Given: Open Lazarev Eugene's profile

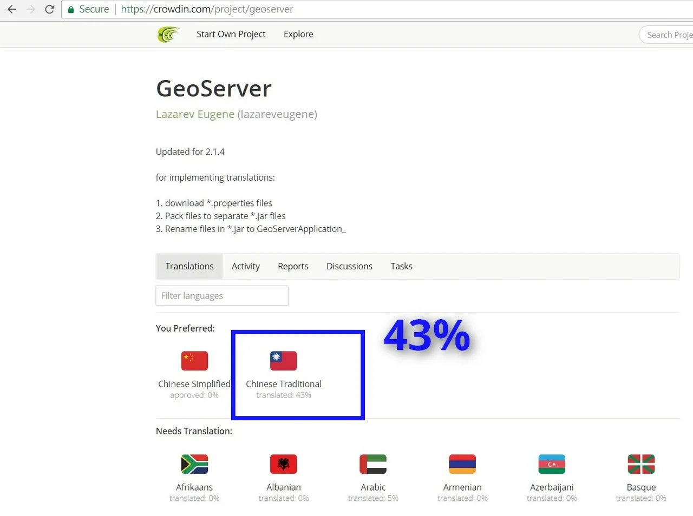Looking at the screenshot, I should click(195, 114).
